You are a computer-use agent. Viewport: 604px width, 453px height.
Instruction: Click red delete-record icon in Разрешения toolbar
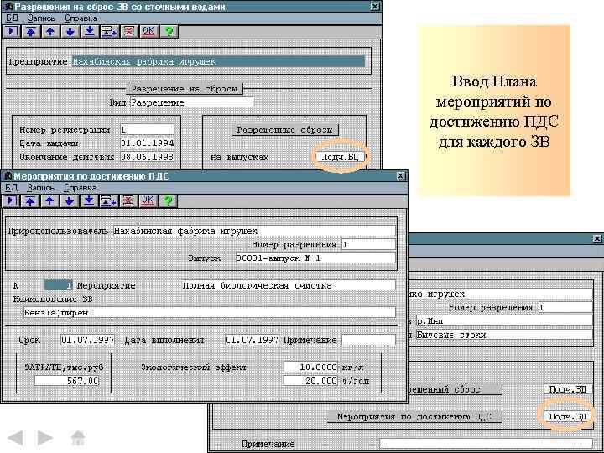[x=129, y=31]
